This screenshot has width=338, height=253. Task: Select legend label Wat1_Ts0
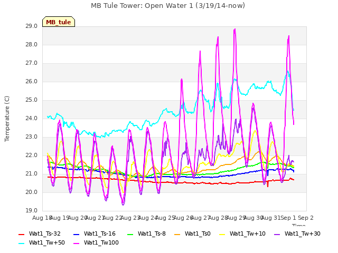(x=198, y=234)
